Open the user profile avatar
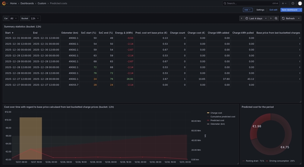The image size is (304, 167). point(300,3)
